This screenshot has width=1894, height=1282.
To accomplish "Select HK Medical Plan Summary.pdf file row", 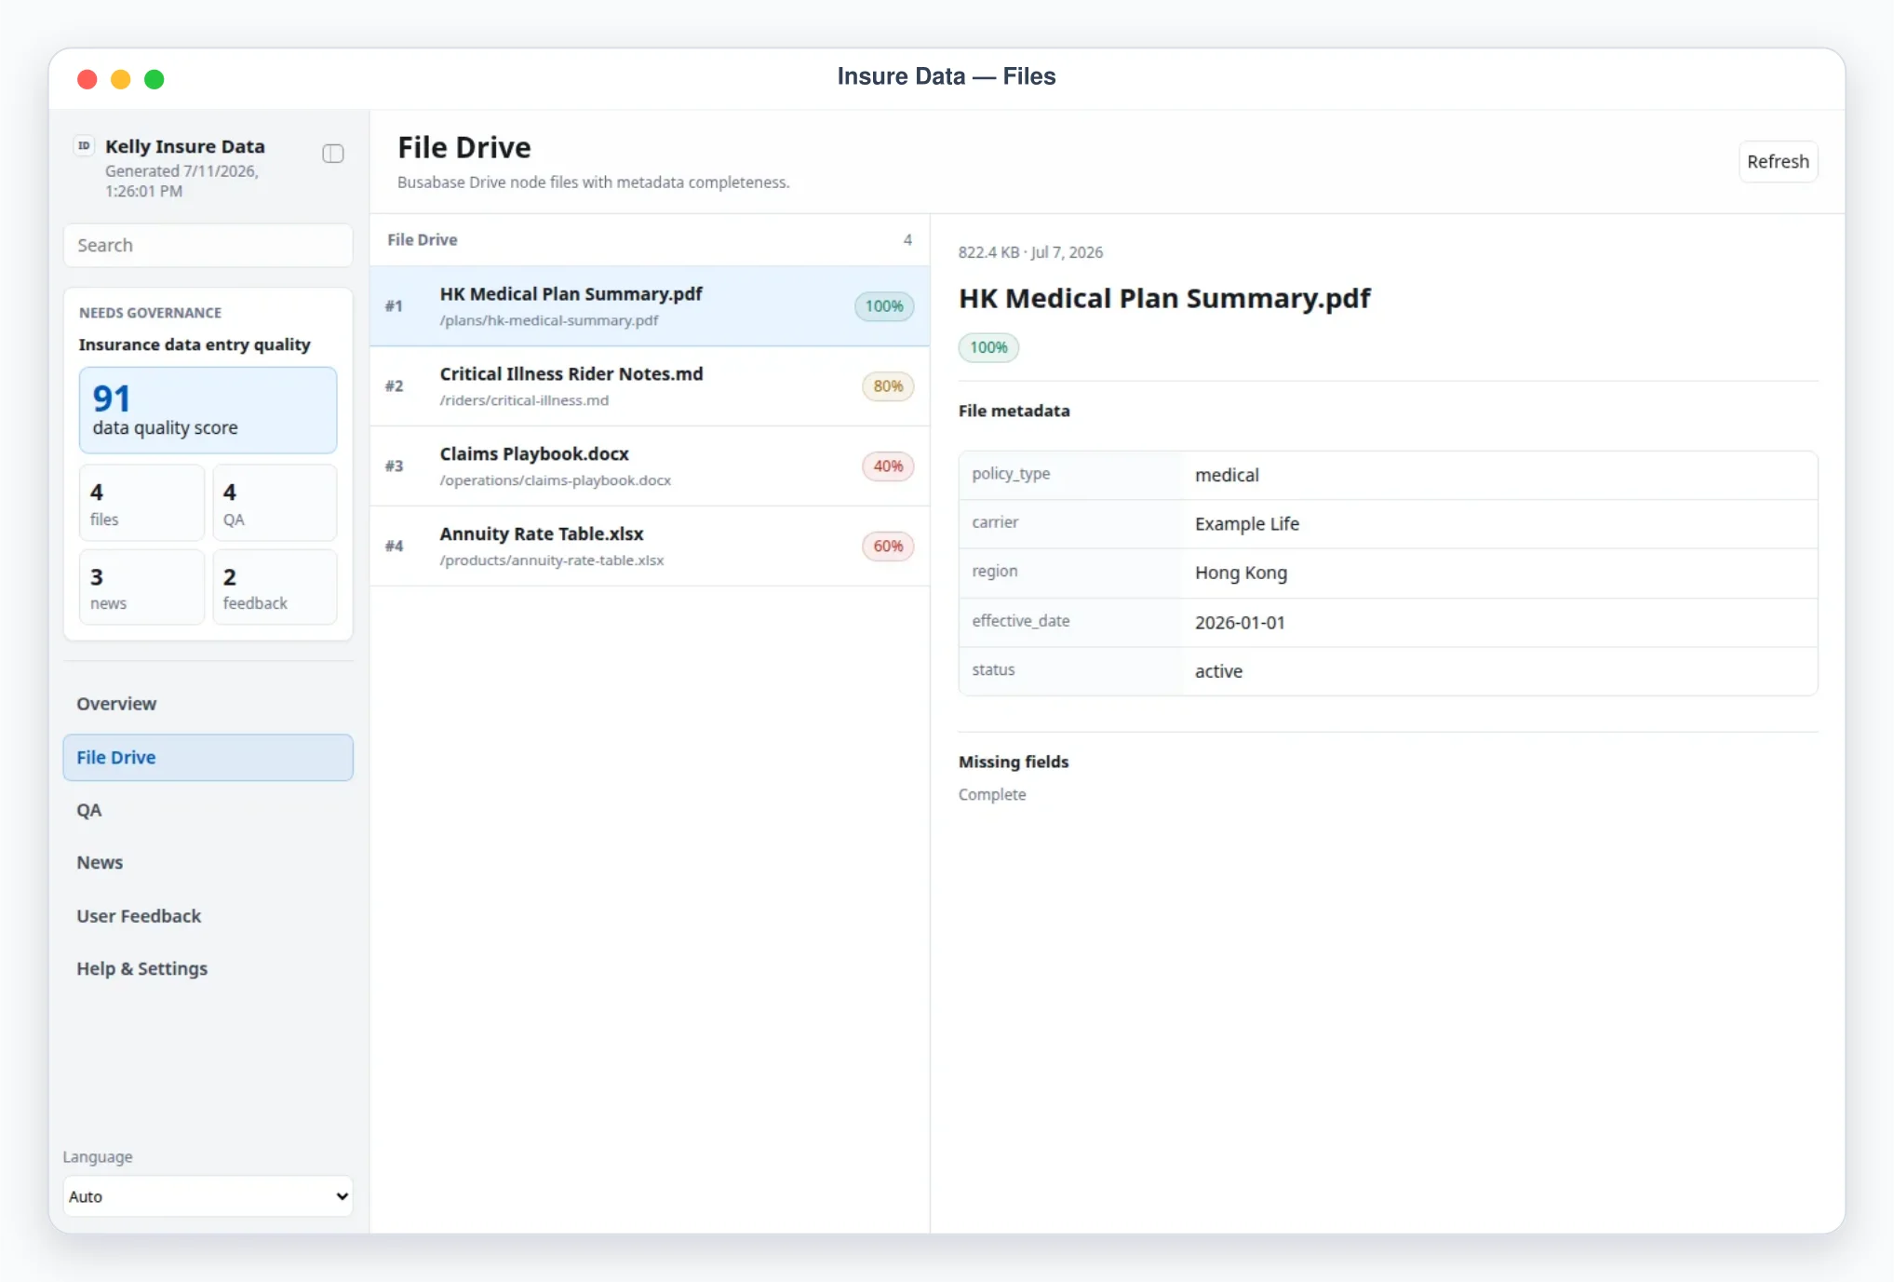I will click(x=650, y=306).
